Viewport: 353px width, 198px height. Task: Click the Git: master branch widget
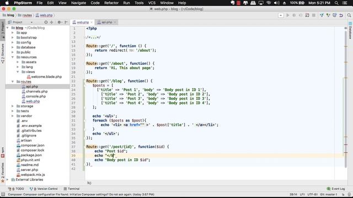click(x=329, y=194)
